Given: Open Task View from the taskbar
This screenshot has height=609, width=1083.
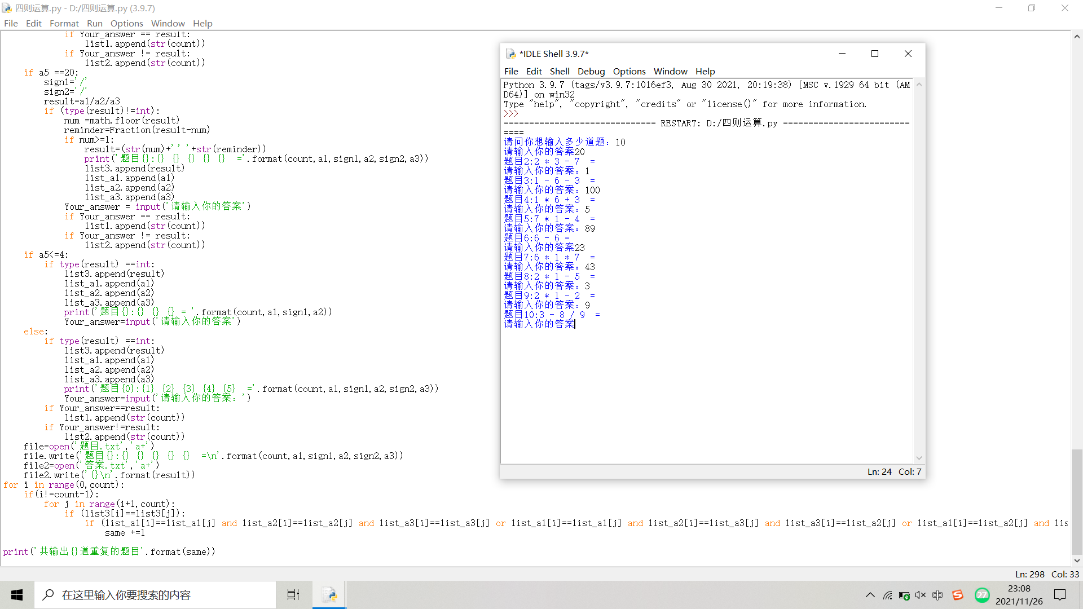Looking at the screenshot, I should [x=293, y=595].
